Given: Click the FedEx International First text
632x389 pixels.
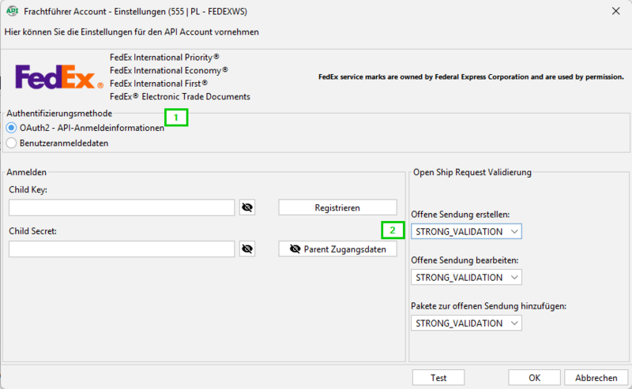Looking at the screenshot, I should click(159, 84).
